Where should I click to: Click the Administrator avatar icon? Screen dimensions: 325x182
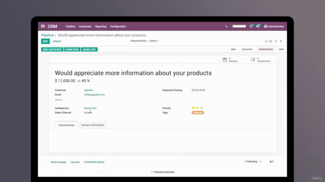tap(266, 26)
